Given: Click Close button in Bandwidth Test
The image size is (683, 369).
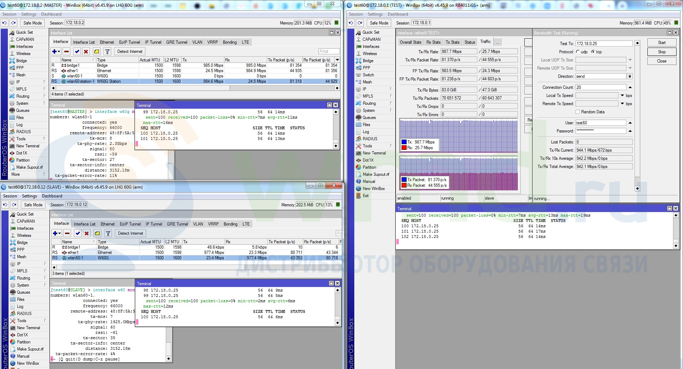Looking at the screenshot, I should [662, 61].
